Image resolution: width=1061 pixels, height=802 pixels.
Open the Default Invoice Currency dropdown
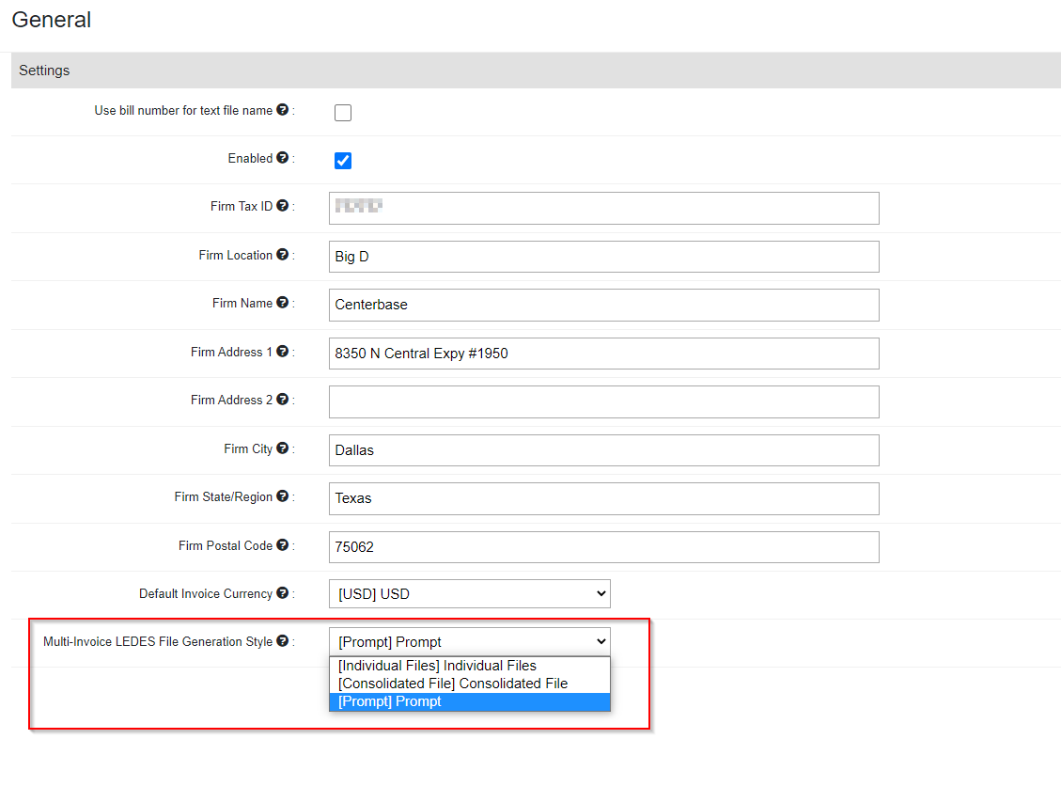point(469,593)
